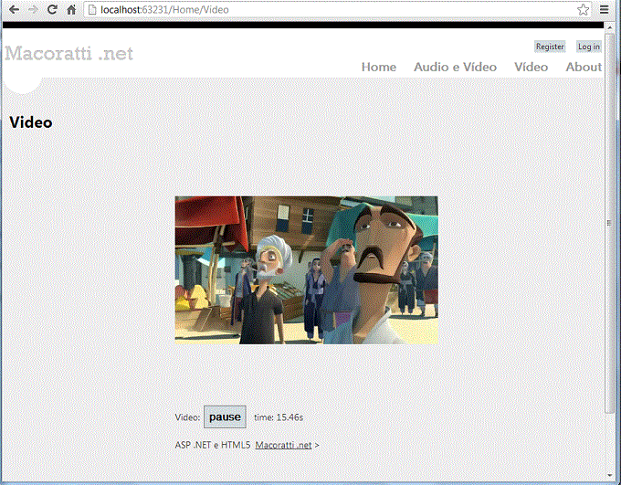This screenshot has width=621, height=485.
Task: Click the scrollbar down arrow
Action: click(x=609, y=475)
